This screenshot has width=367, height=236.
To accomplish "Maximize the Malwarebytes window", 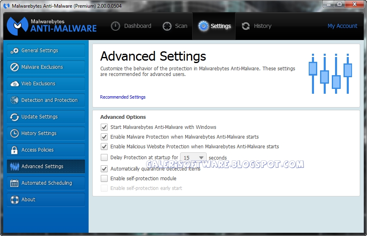I will tap(339, 4).
